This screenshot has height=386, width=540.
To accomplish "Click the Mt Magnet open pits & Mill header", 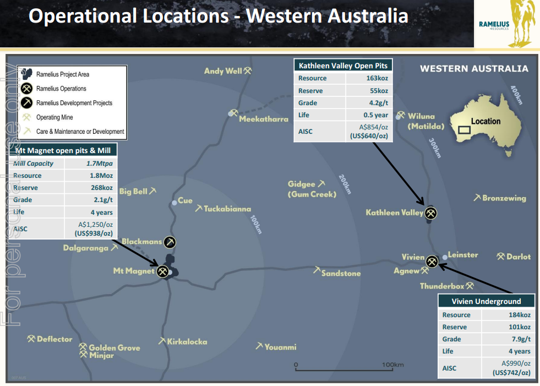I will pyautogui.click(x=63, y=150).
